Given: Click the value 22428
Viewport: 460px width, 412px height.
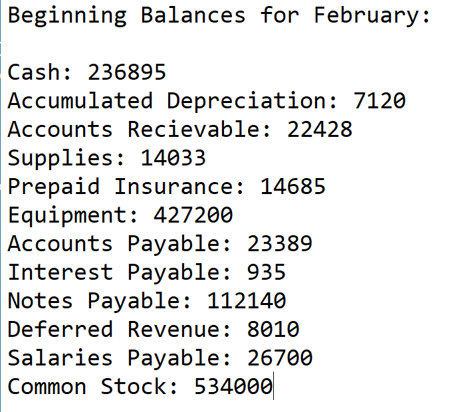Looking at the screenshot, I should (320, 130).
